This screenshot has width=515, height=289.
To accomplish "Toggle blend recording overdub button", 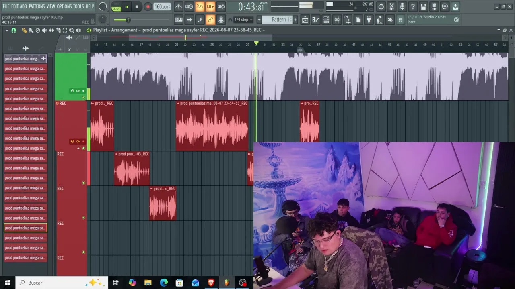I will 210,6.
